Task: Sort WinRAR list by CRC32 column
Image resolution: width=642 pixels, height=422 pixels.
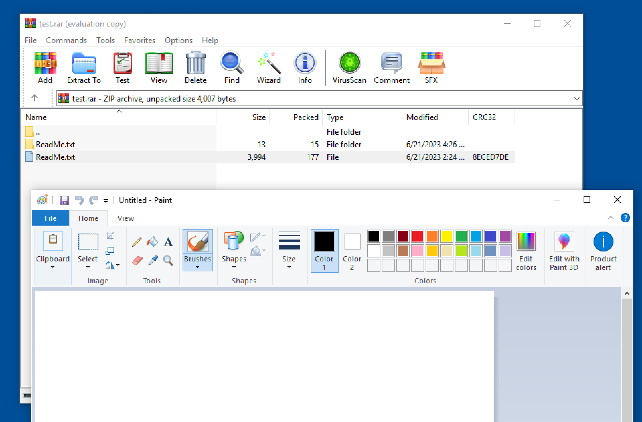Action: (492, 117)
